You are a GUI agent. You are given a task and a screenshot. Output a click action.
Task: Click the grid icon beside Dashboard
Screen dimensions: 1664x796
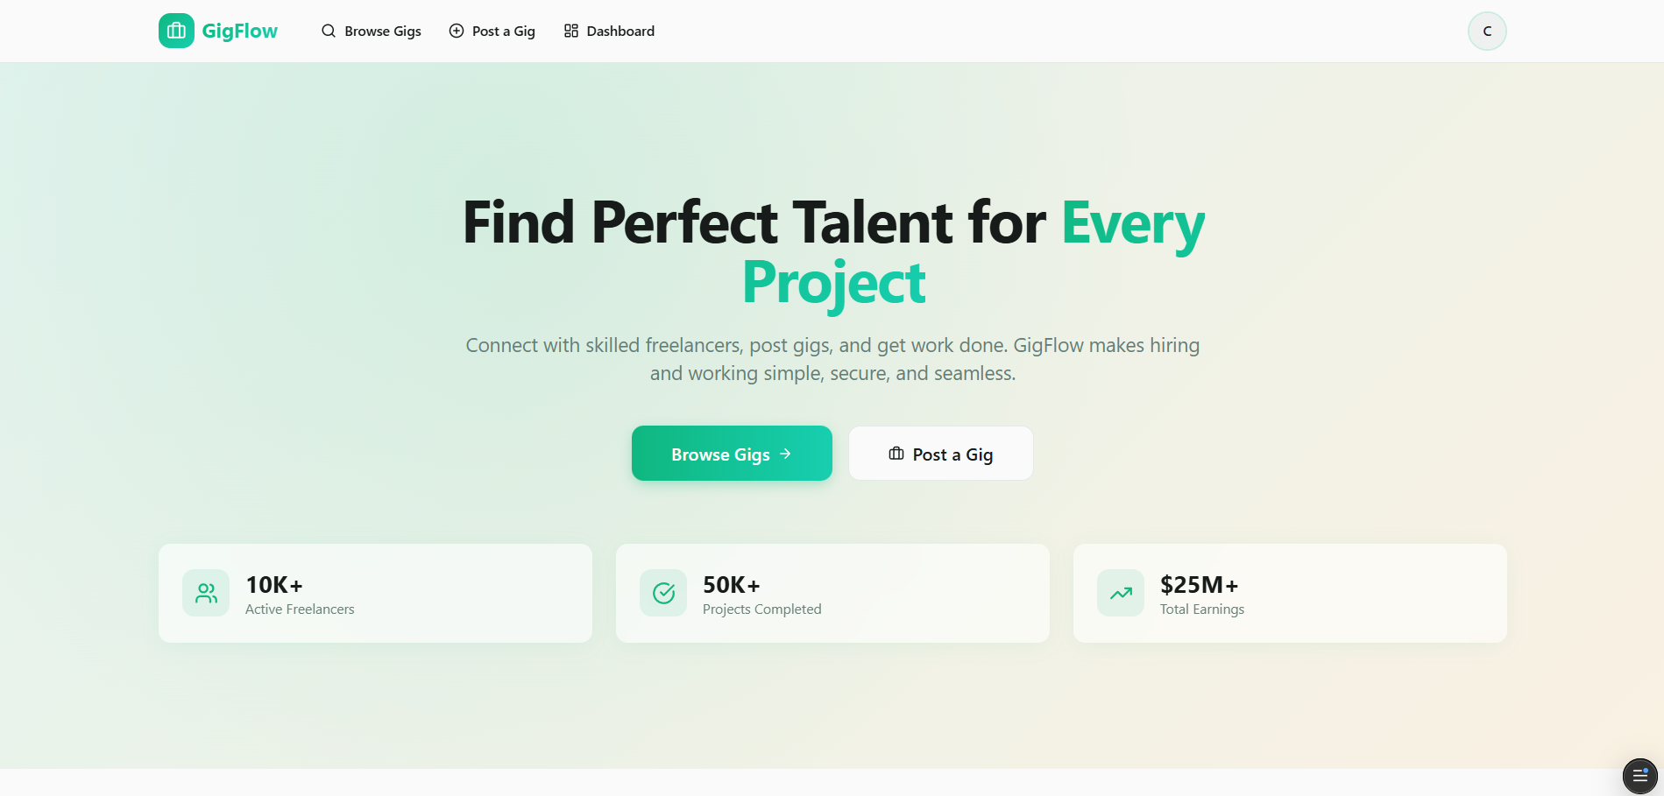click(x=570, y=30)
